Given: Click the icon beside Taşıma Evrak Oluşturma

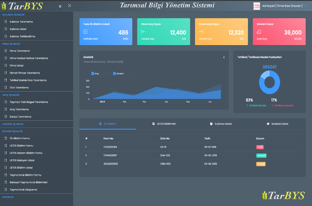Looking at the screenshot, I should tap(5, 190).
